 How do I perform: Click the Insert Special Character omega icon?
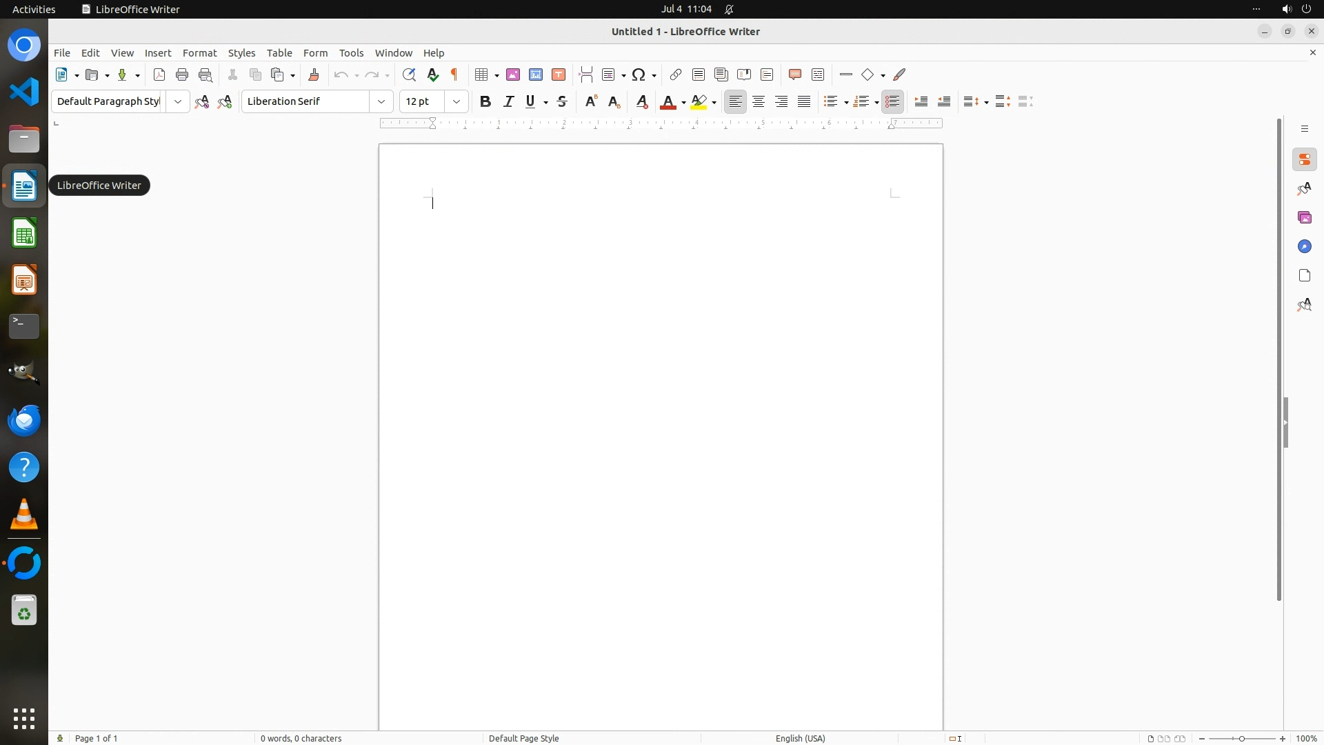point(639,74)
